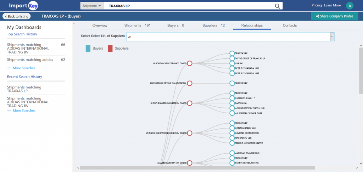
Task: Click TRIMBLE NAVIGATION LIMITED node
Action: click(x=232, y=143)
